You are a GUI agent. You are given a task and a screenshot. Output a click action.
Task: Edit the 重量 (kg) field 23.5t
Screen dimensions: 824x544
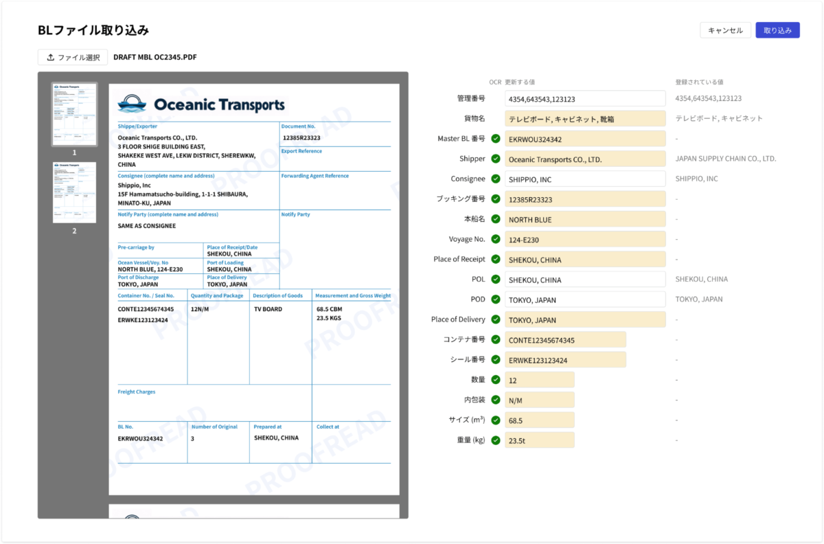coord(540,440)
